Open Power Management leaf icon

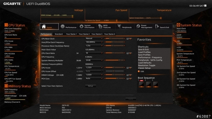[138, 26]
